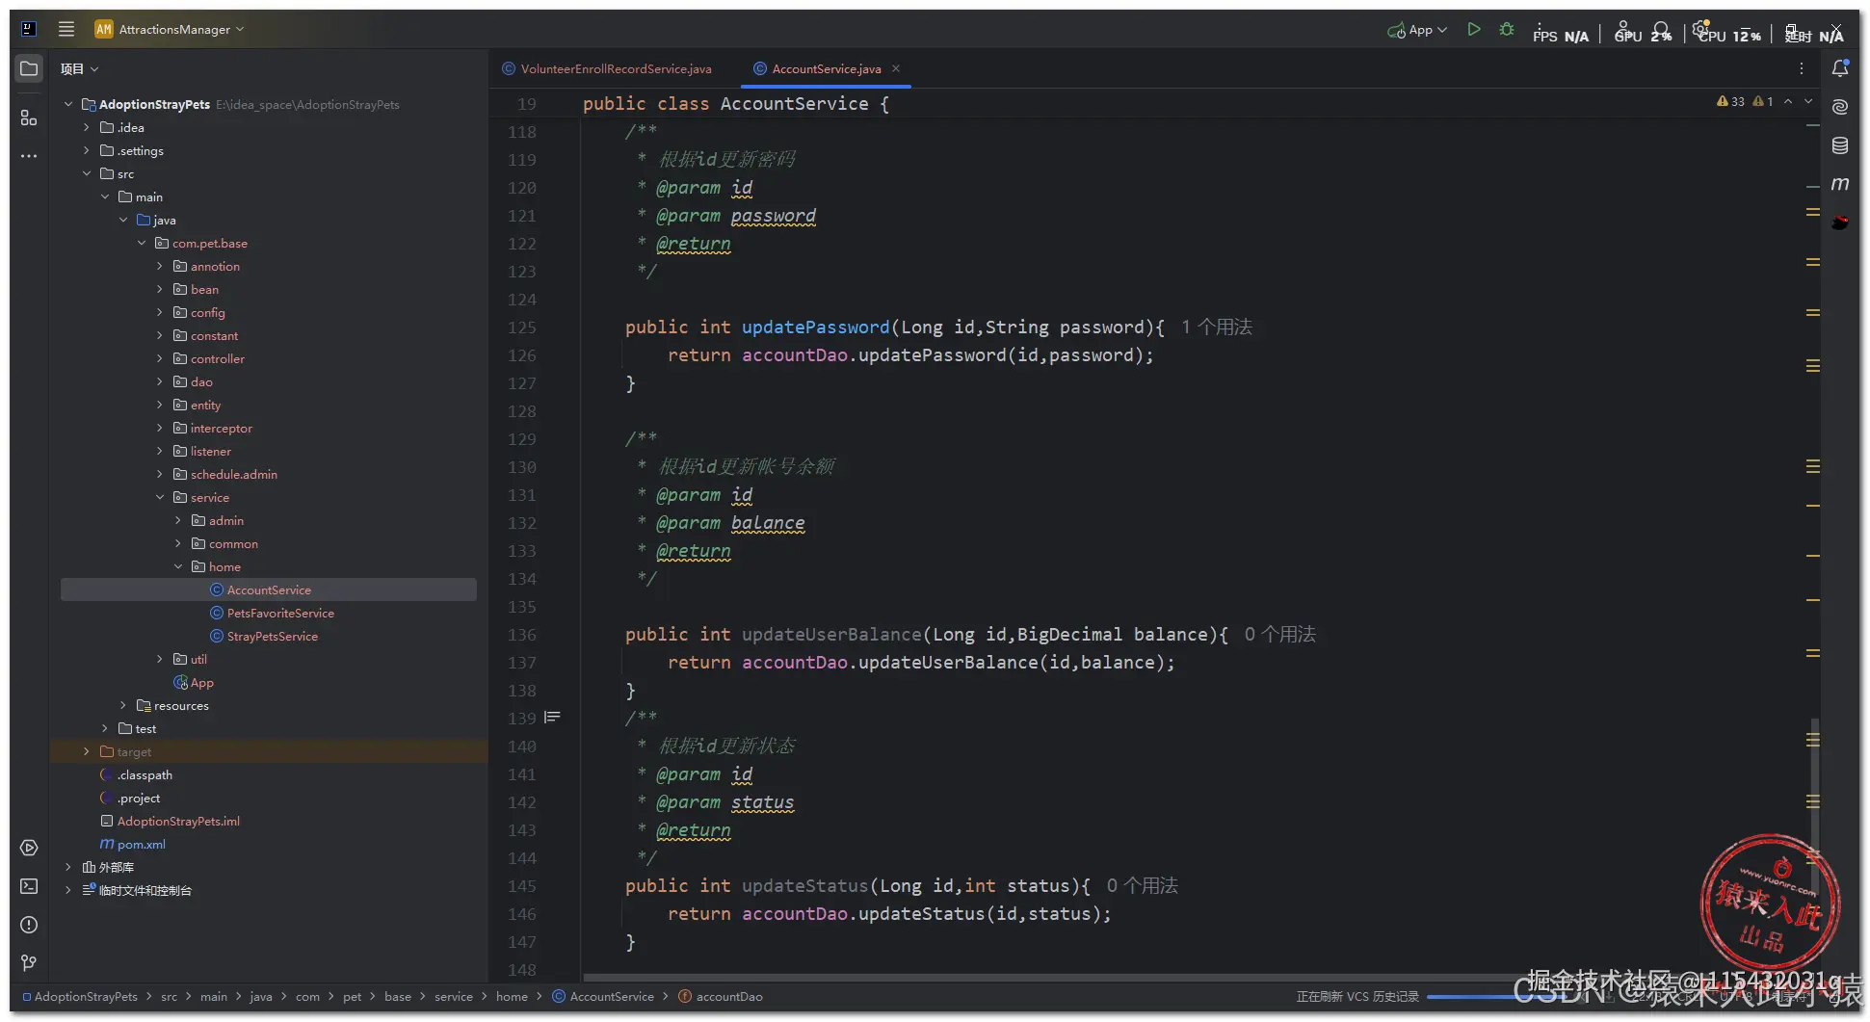Image resolution: width=1870 pixels, height=1022 pixels.
Task: Expand the controller package
Action: (160, 359)
